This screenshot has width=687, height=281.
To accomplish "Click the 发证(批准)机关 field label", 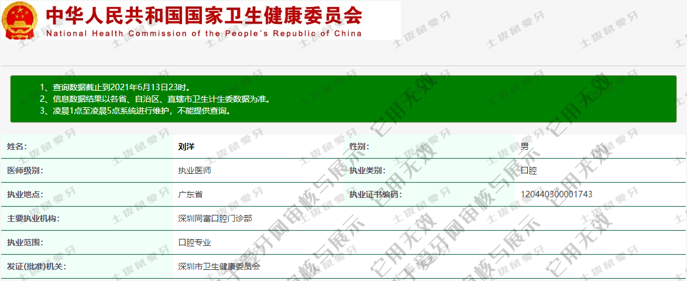I will point(36,266).
